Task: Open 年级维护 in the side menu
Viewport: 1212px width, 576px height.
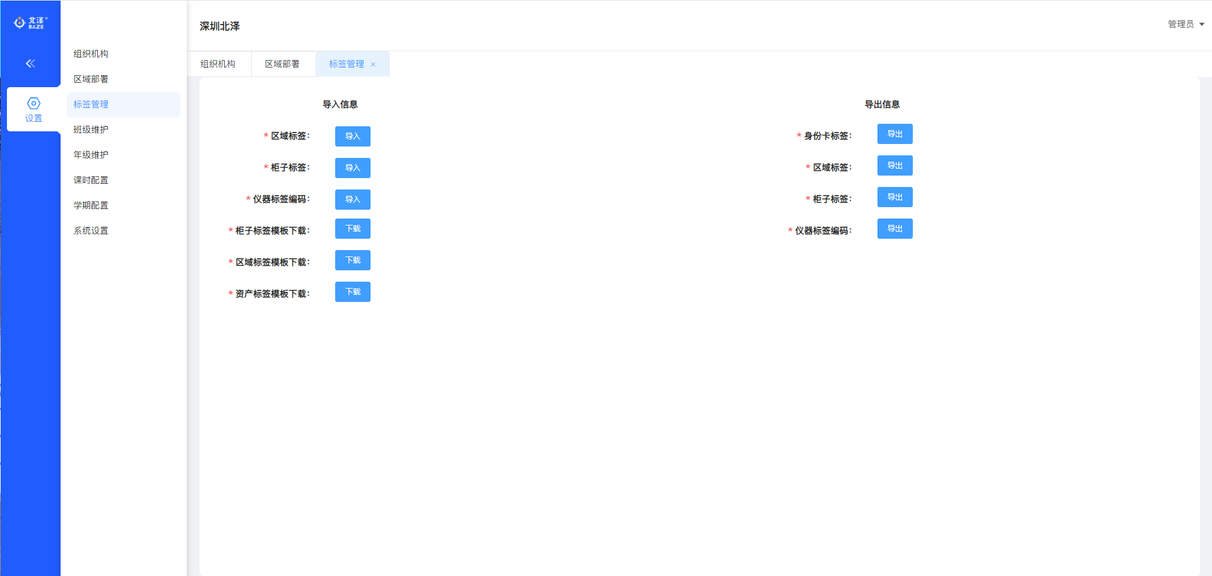Action: (x=91, y=155)
